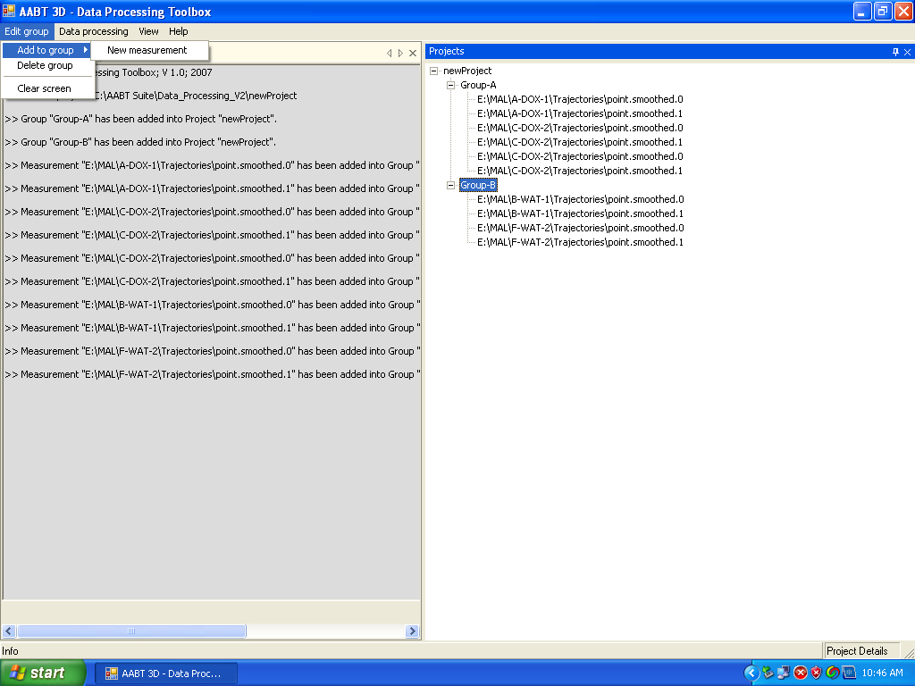This screenshot has width=915, height=686.
Task: Open the Edit group menu
Action: point(27,31)
